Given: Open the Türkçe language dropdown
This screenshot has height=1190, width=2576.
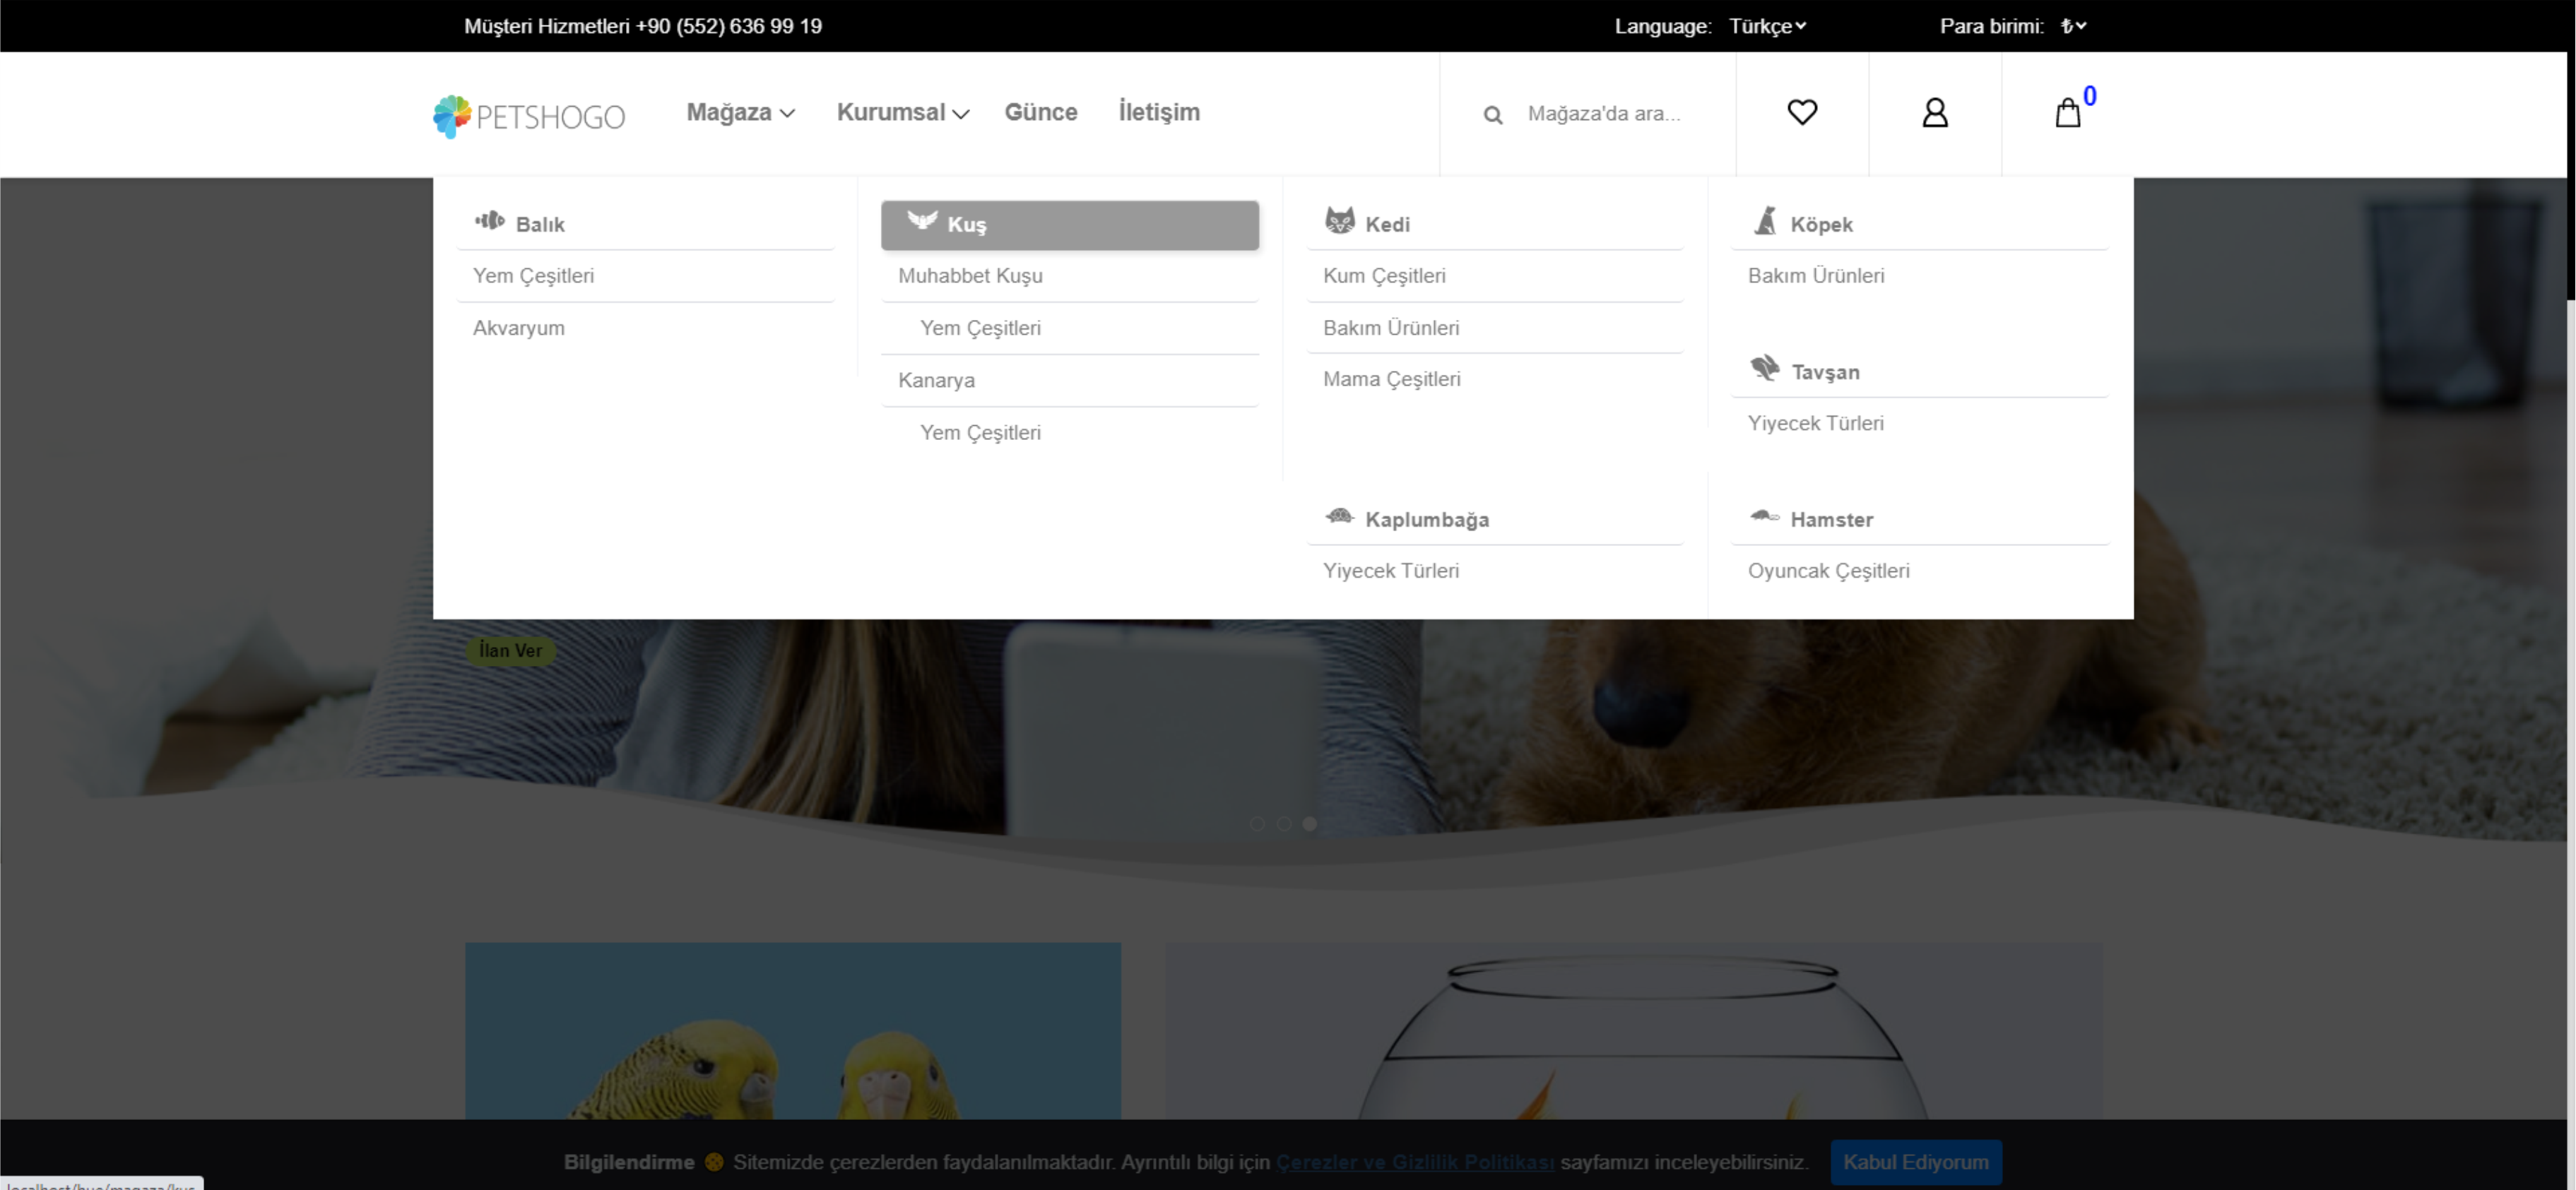Looking at the screenshot, I should [x=1767, y=26].
